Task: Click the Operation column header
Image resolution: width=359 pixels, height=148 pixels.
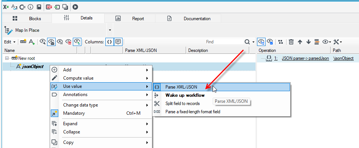Action: pos(294,50)
